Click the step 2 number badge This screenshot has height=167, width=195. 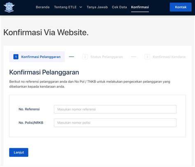click(85, 57)
